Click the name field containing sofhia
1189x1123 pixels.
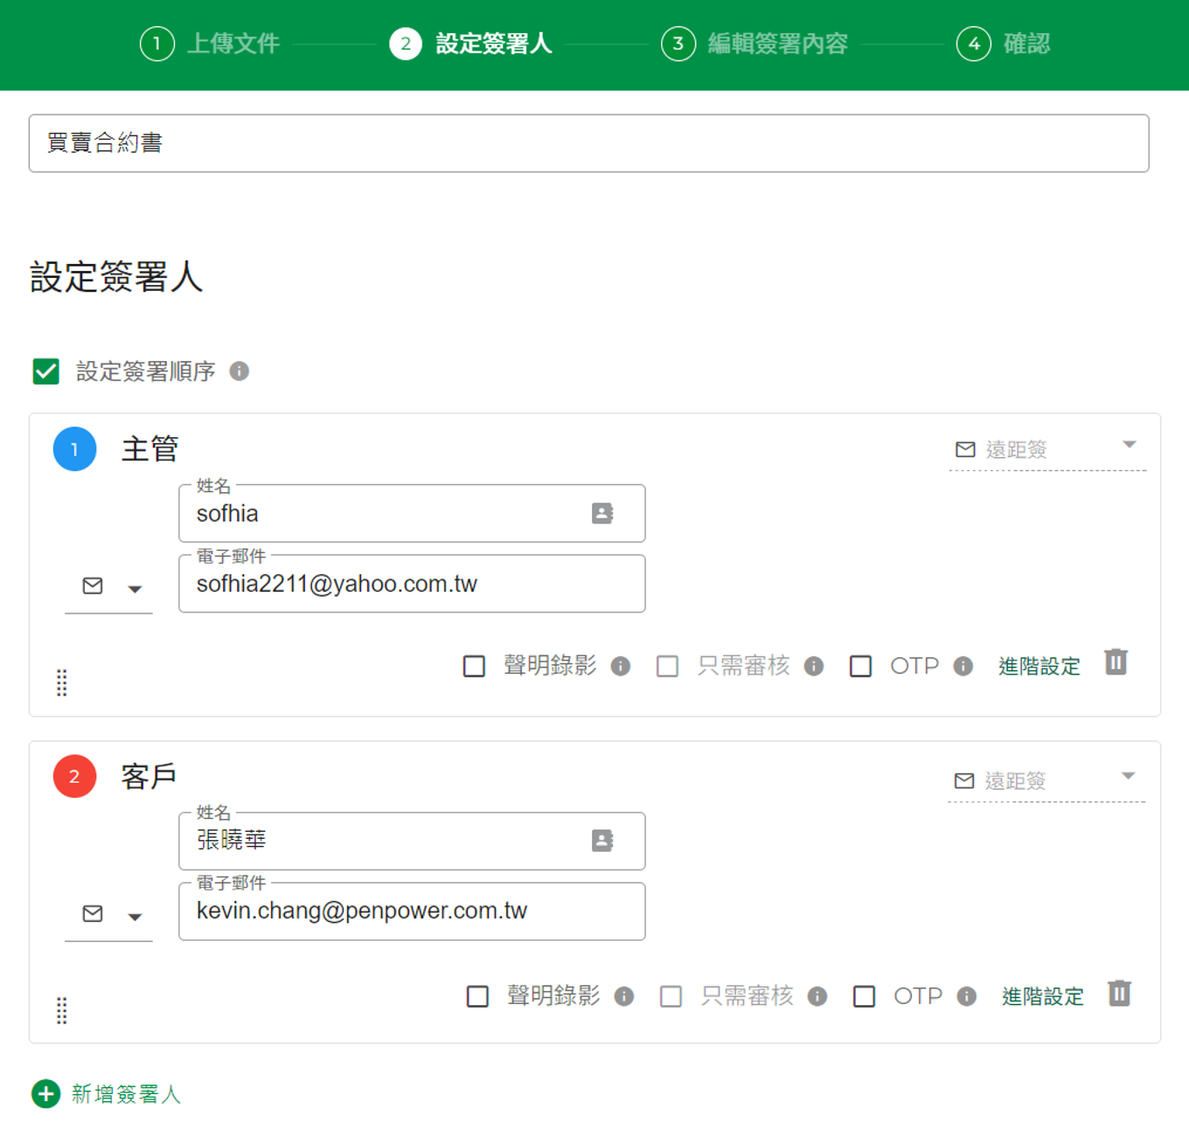point(412,514)
